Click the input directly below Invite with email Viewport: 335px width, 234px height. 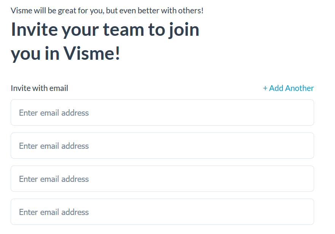click(x=162, y=113)
